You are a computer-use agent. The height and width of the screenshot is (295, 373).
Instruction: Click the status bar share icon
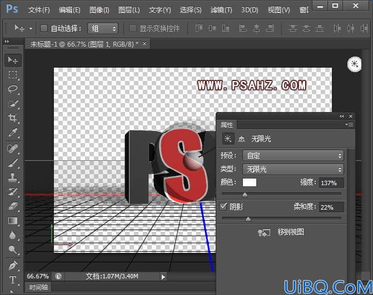[x=58, y=277]
